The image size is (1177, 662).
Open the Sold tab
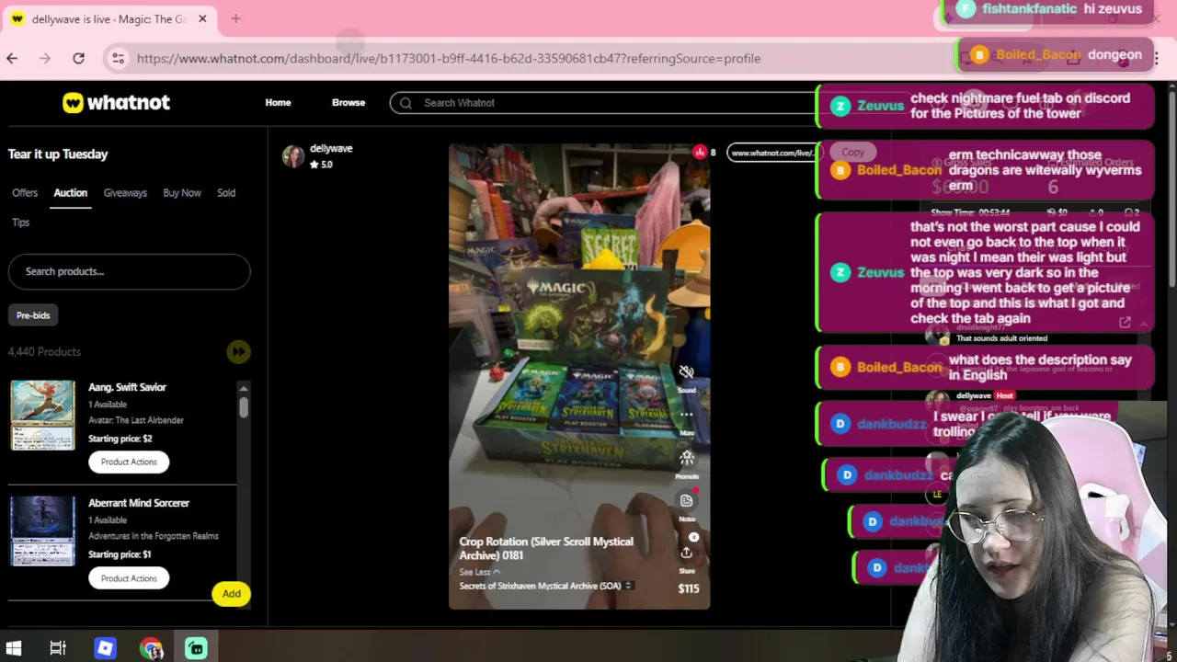[226, 192]
